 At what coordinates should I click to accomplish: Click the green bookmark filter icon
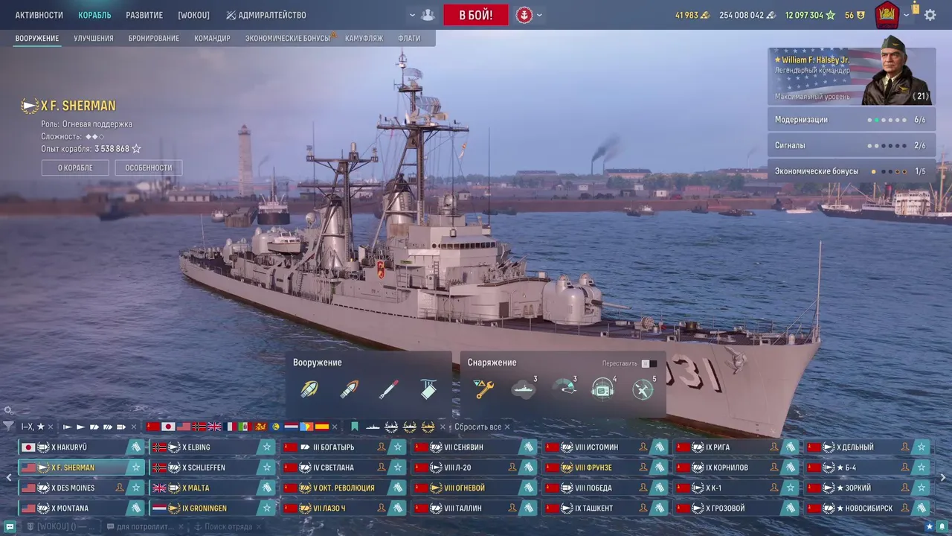pyautogui.click(x=355, y=427)
